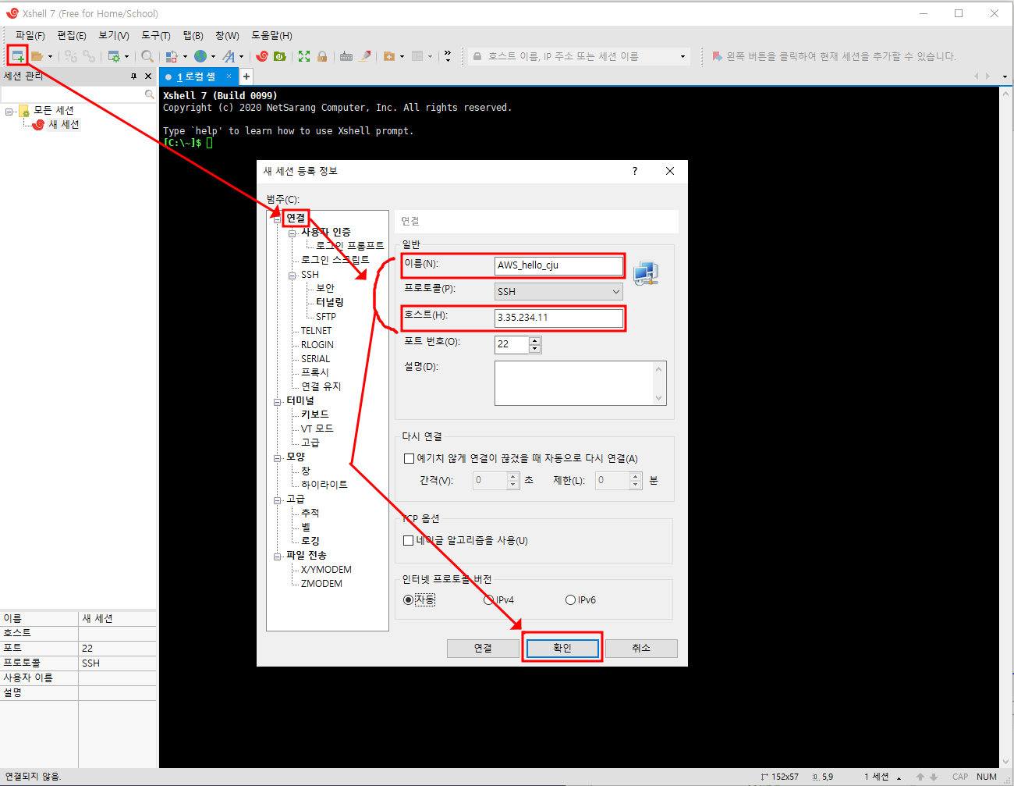
Task: Click the Disconnect toolbar icon
Action: click(89, 56)
